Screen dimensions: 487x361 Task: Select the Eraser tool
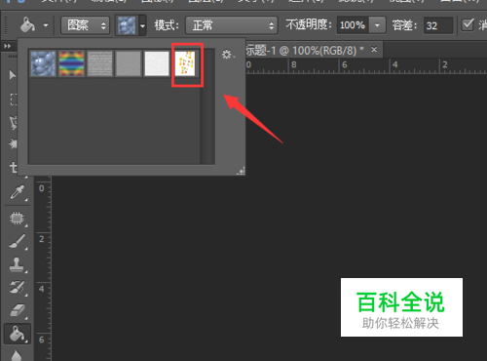(18, 310)
